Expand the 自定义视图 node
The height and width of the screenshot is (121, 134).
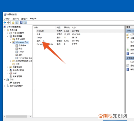click(x=10, y=39)
